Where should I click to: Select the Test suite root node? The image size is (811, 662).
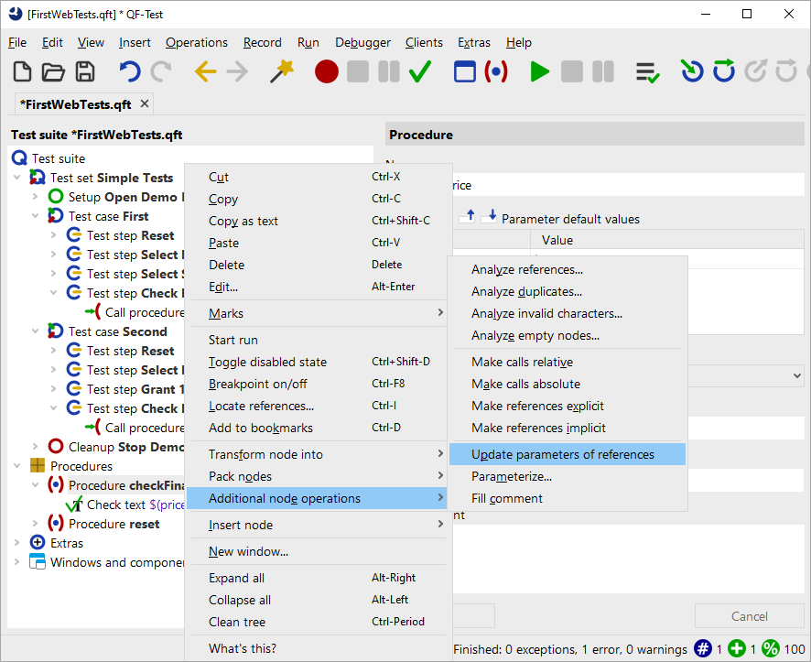click(x=59, y=158)
